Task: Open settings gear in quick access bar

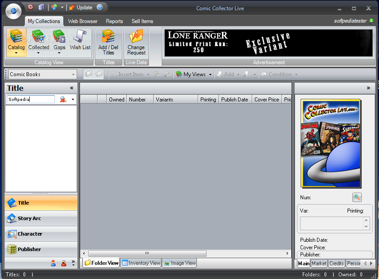Action: (31, 7)
